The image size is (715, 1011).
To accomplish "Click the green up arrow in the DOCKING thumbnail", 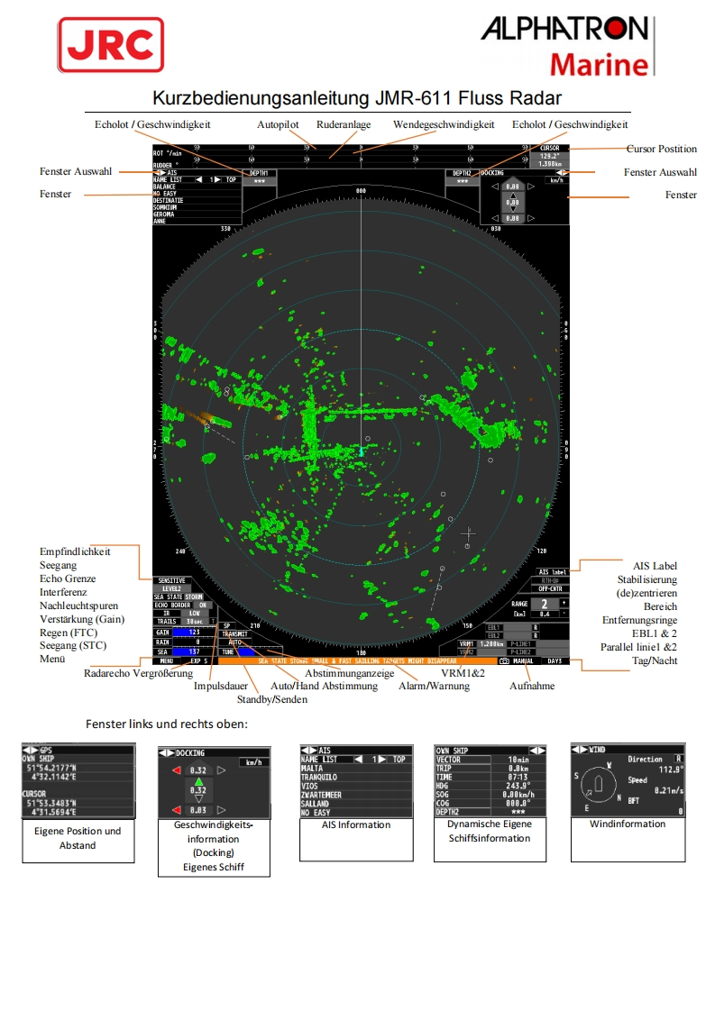I will (200, 779).
